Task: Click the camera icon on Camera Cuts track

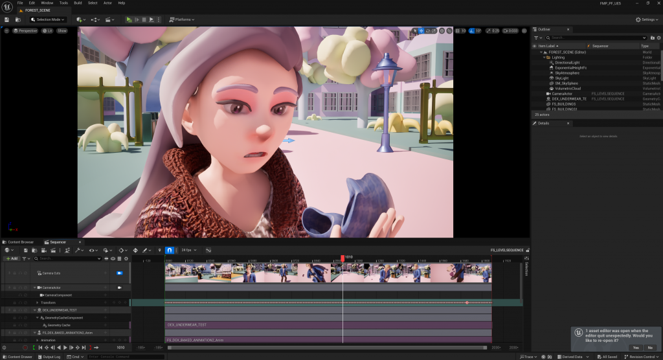Action: point(119,273)
